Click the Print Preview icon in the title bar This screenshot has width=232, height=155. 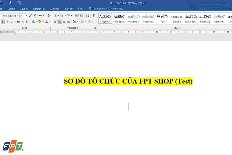pos(10,3)
